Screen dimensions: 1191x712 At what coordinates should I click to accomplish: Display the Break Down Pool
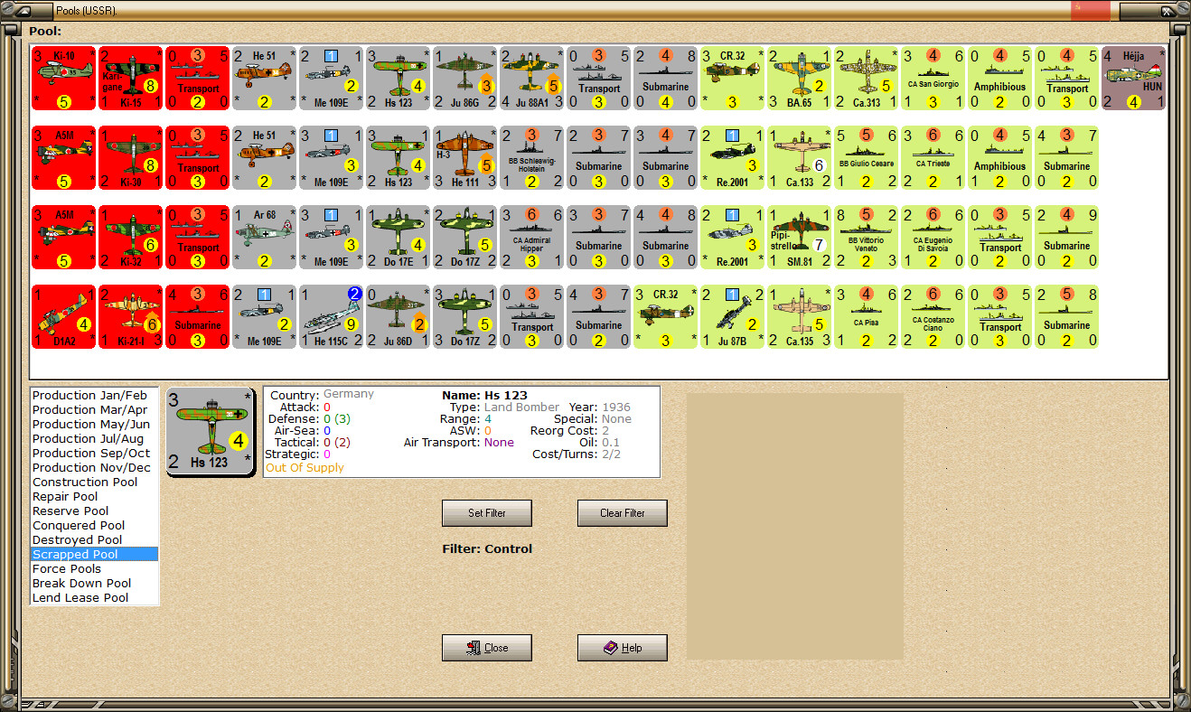point(94,584)
